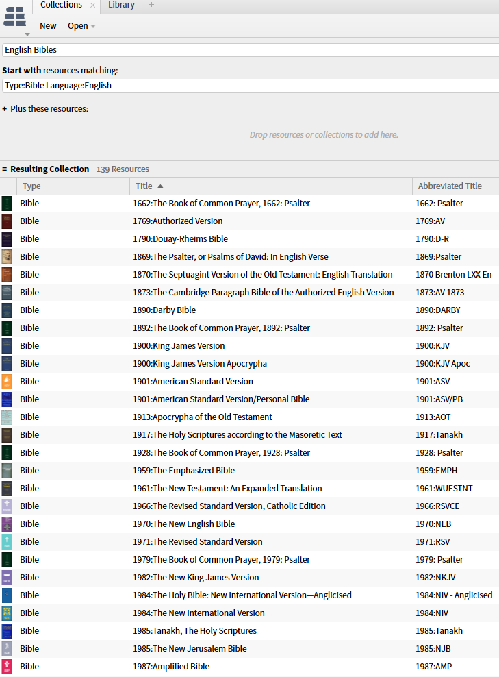
Task: Open the Collections panel menu icon
Action: [15, 17]
